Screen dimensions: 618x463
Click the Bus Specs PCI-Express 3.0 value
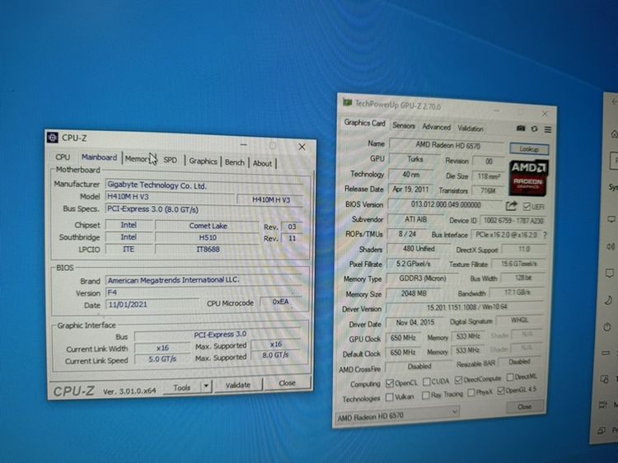(x=205, y=210)
